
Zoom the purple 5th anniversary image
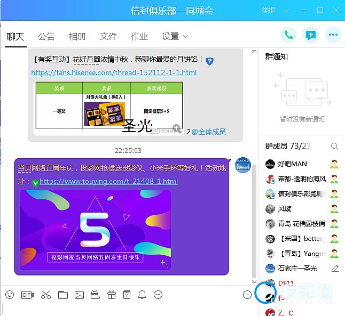163,262
